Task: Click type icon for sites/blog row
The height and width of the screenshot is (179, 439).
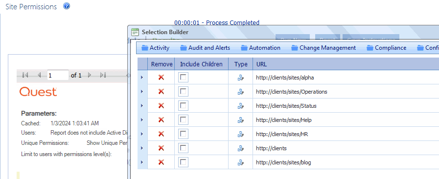Action: 240,162
